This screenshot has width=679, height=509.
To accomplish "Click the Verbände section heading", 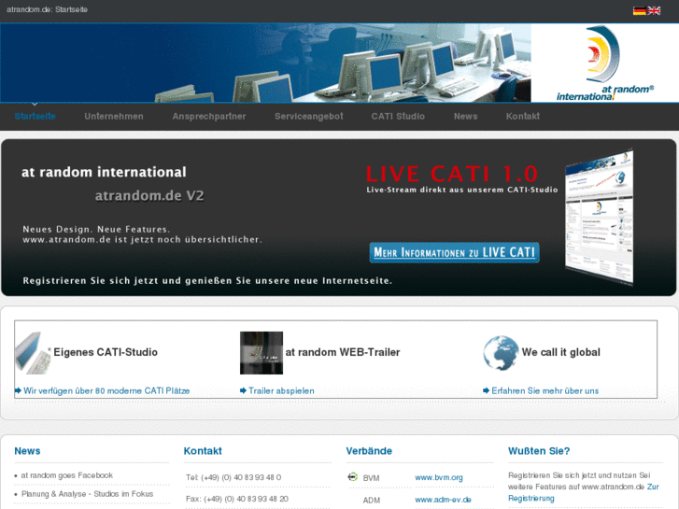I will click(369, 451).
